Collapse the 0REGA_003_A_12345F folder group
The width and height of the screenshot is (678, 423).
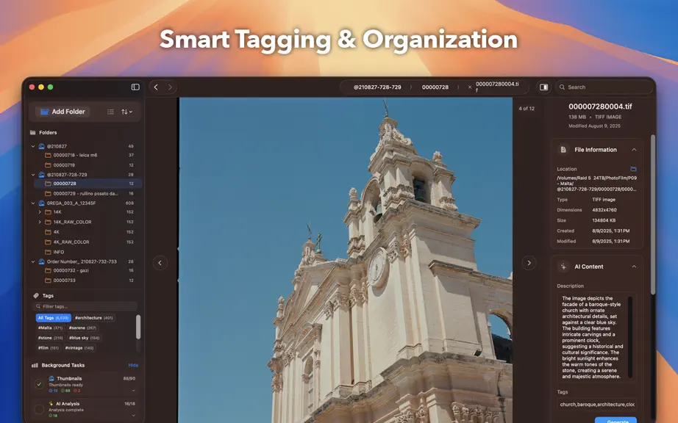point(33,203)
